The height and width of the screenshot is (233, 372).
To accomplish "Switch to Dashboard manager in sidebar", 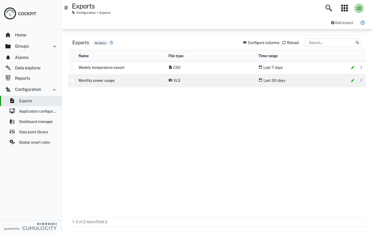I will [36, 122].
